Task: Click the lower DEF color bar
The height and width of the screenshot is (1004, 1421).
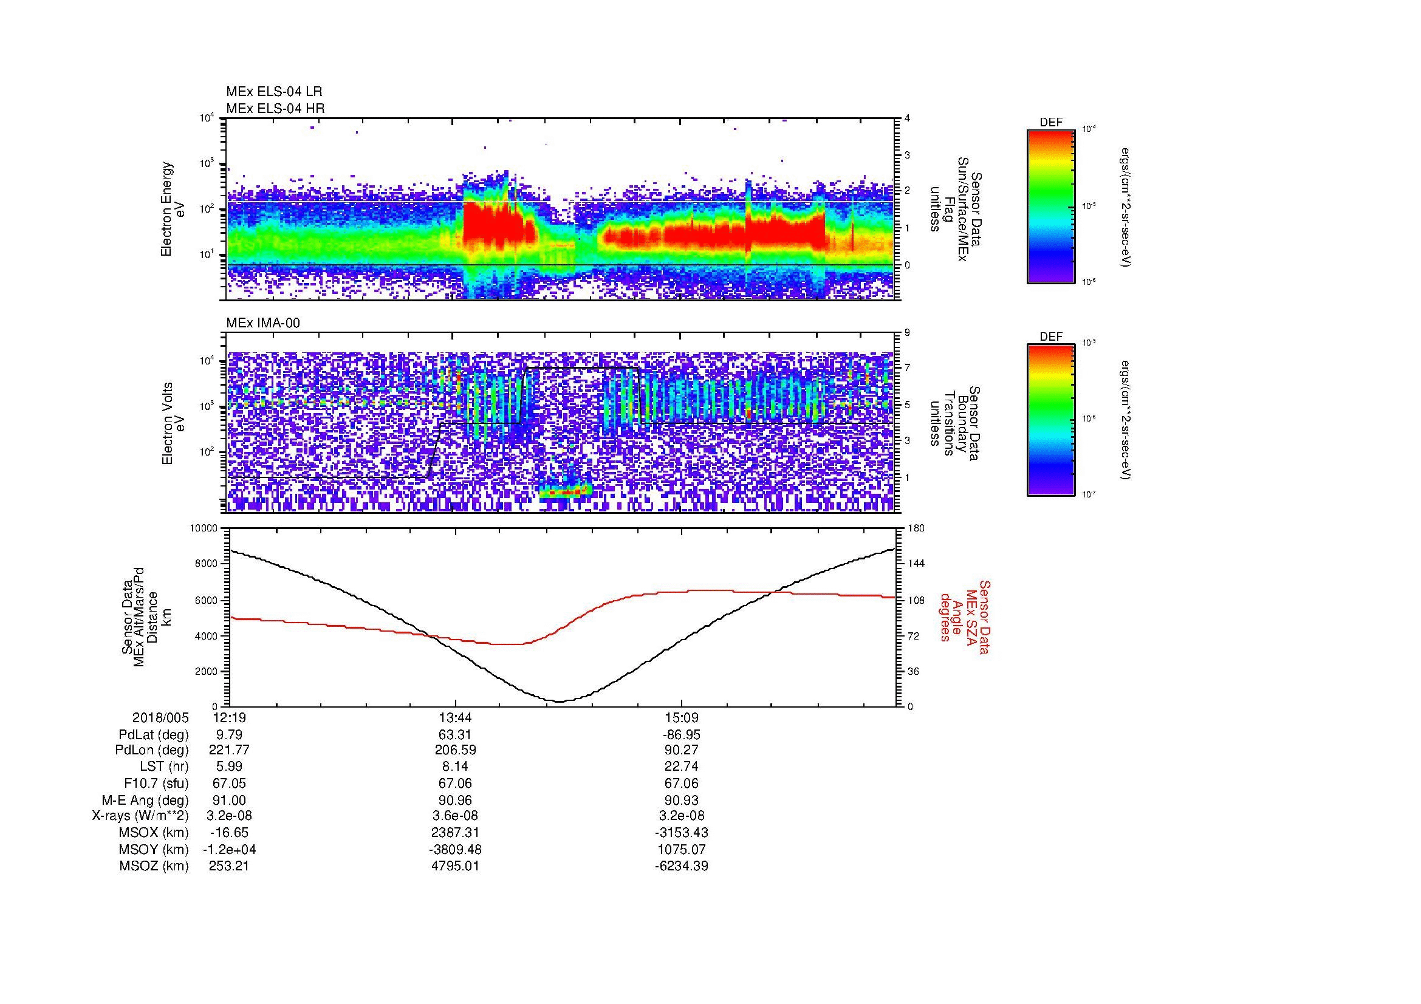Action: click(x=1051, y=420)
